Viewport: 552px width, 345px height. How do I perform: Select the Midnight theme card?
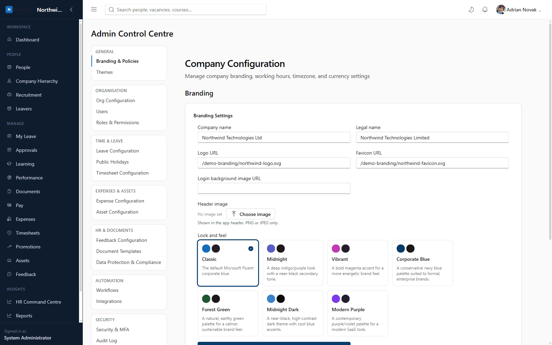tap(293, 263)
